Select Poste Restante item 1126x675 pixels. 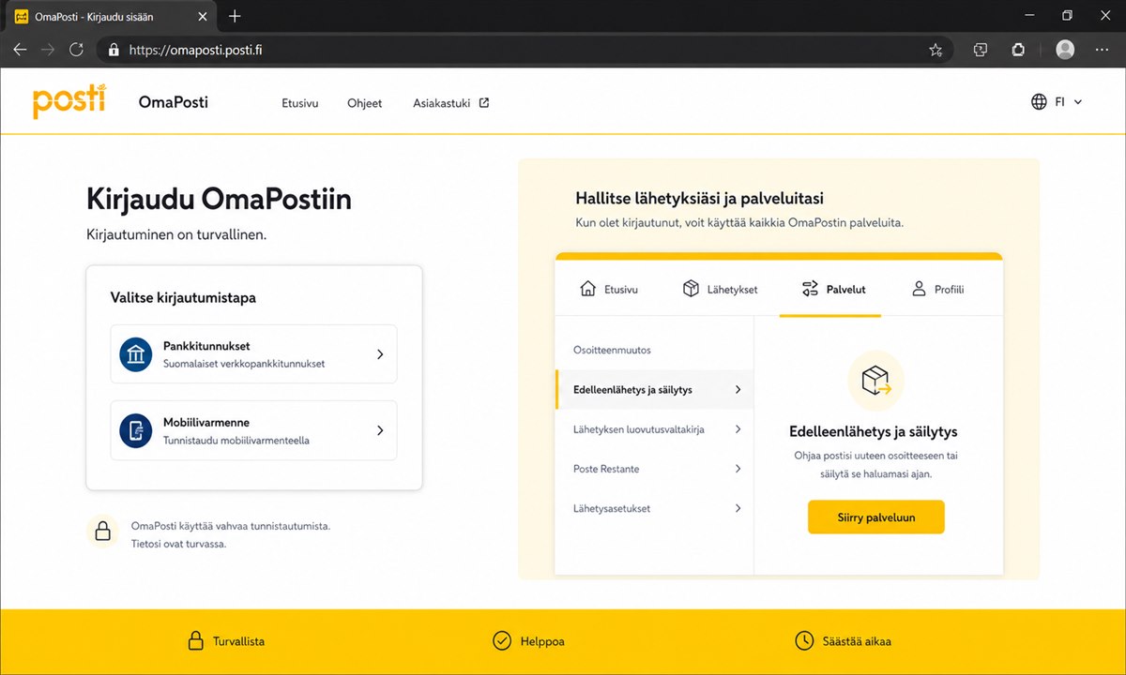coord(654,469)
